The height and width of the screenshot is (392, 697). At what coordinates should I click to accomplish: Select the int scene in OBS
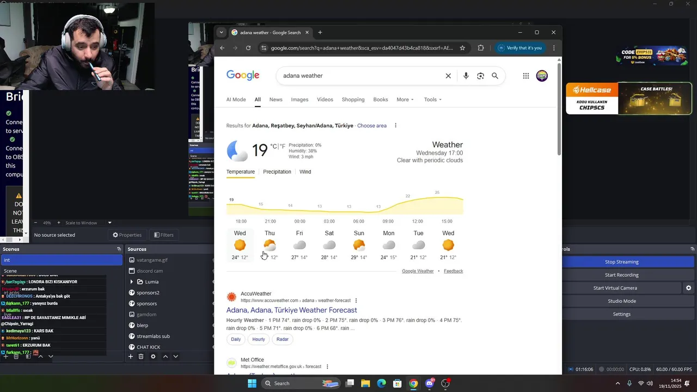click(x=61, y=260)
